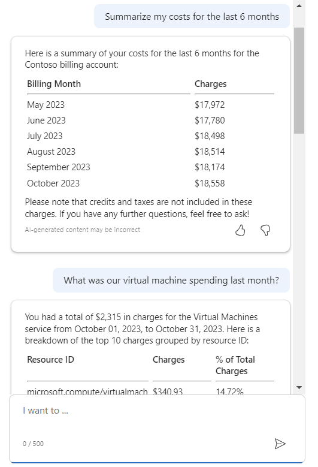Screen dimensions: 318x467
Task: Select the 'September 2023' row label
Action: (x=58, y=167)
